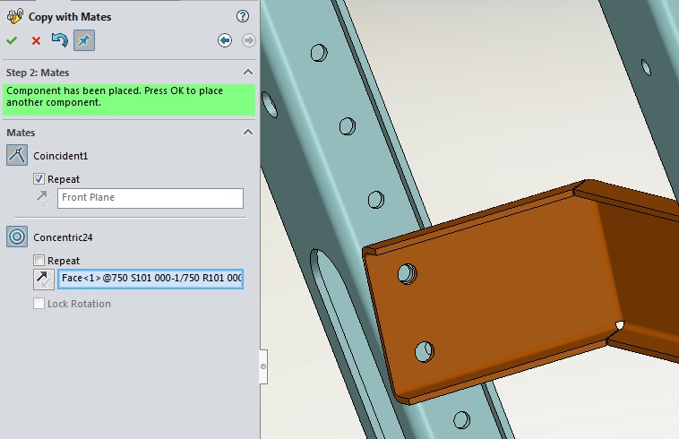Go to the previous step arrow
The height and width of the screenshot is (439, 679).
[225, 40]
